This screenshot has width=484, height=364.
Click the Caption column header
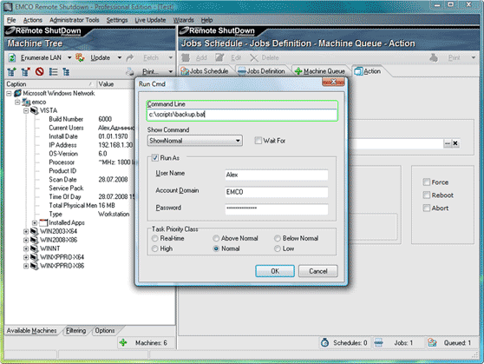50,84
